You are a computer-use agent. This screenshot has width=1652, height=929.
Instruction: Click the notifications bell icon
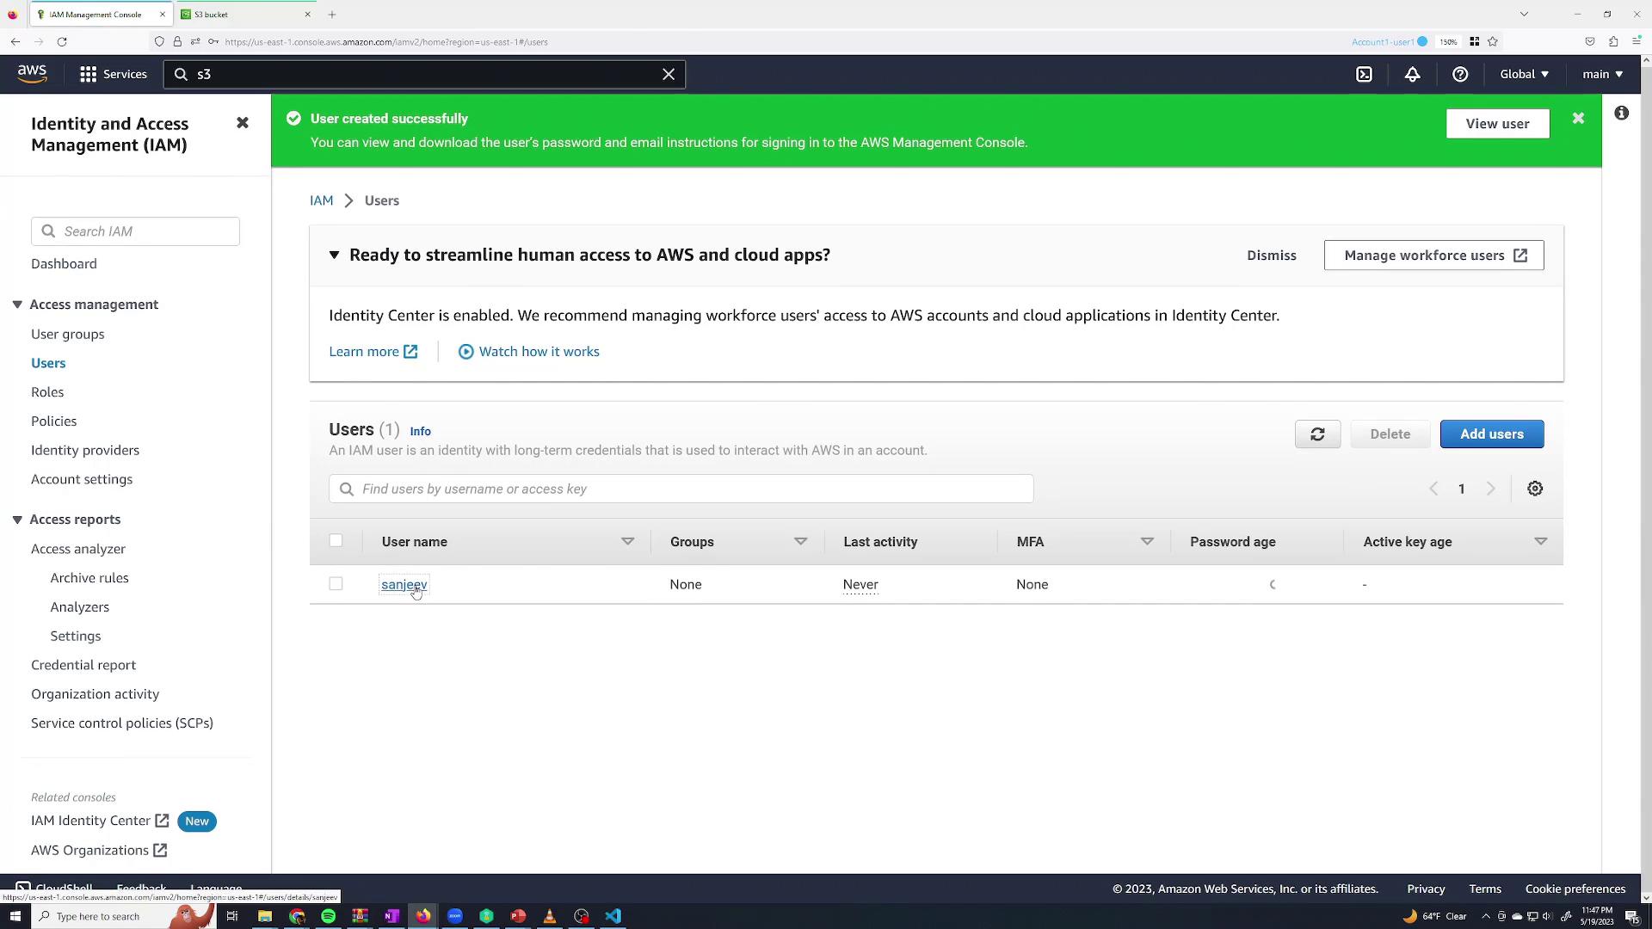pos(1412,74)
